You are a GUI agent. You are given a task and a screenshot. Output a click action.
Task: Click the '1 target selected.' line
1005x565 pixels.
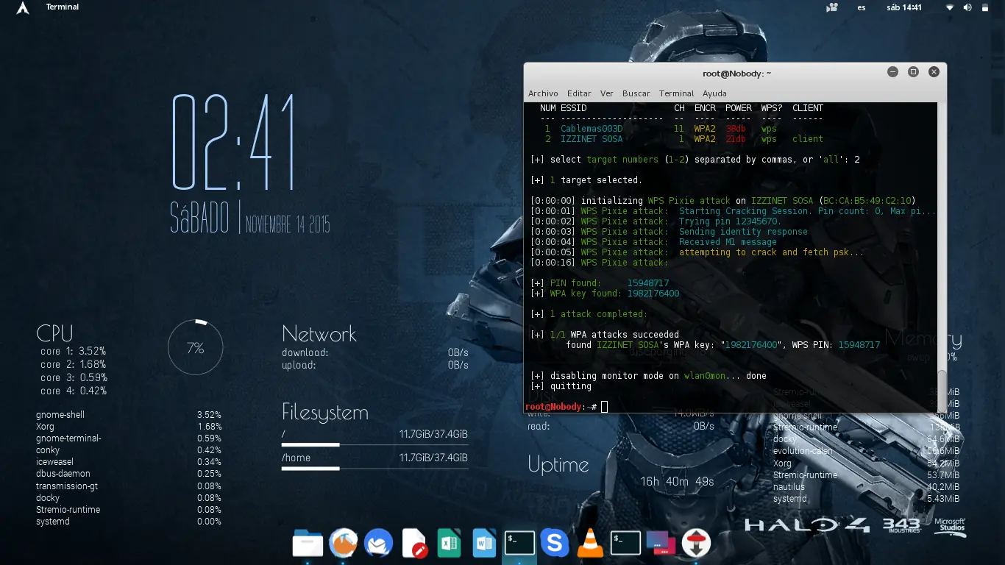596,180
